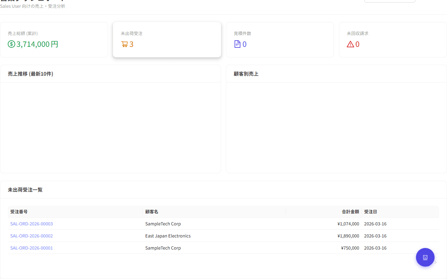Screen dimensions: 447x279
Task: Sort table by 顧客名 column header
Action: coord(152,212)
